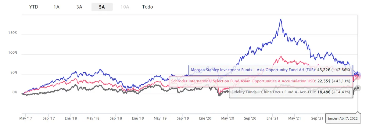Switch chart to 1A range
This screenshot has width=366, height=133.
pyautogui.click(x=57, y=7)
